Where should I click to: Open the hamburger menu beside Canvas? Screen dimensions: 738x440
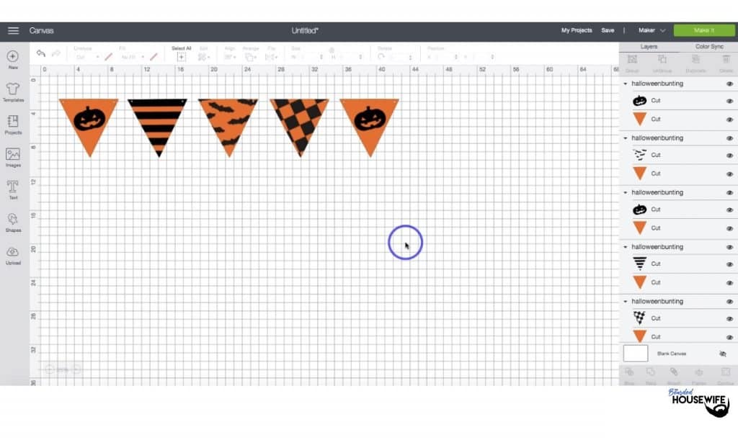[x=13, y=30]
